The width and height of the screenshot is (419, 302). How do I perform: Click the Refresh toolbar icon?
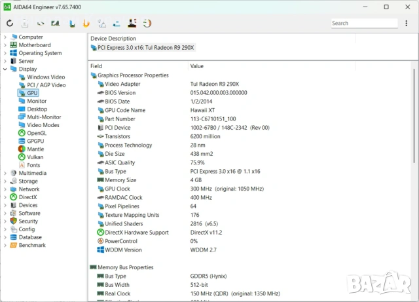9,24
